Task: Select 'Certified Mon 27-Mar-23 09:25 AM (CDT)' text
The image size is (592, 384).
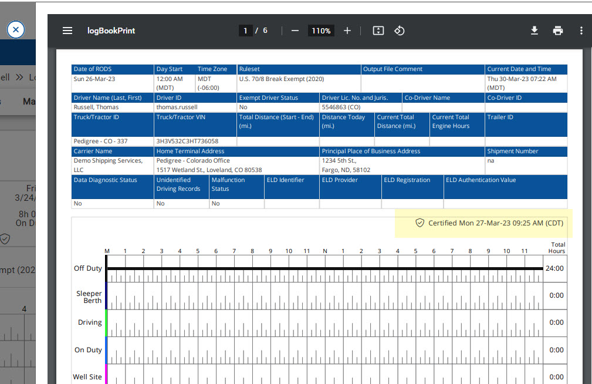Action: coord(495,223)
